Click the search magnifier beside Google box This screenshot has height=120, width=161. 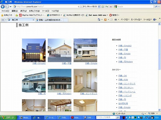point(156,7)
